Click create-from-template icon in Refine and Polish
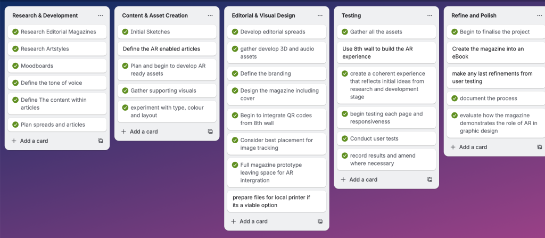Screen dimensions: 545x238 tap(539, 147)
